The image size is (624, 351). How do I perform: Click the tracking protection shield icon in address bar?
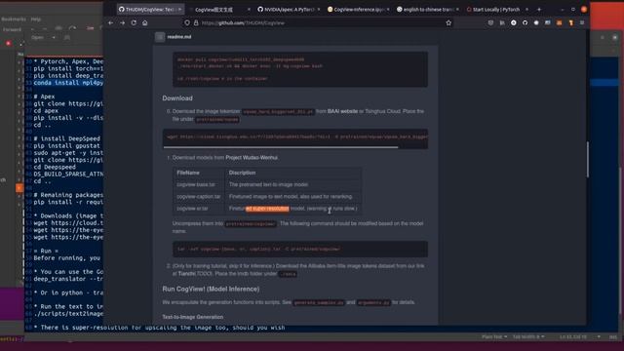click(187, 23)
